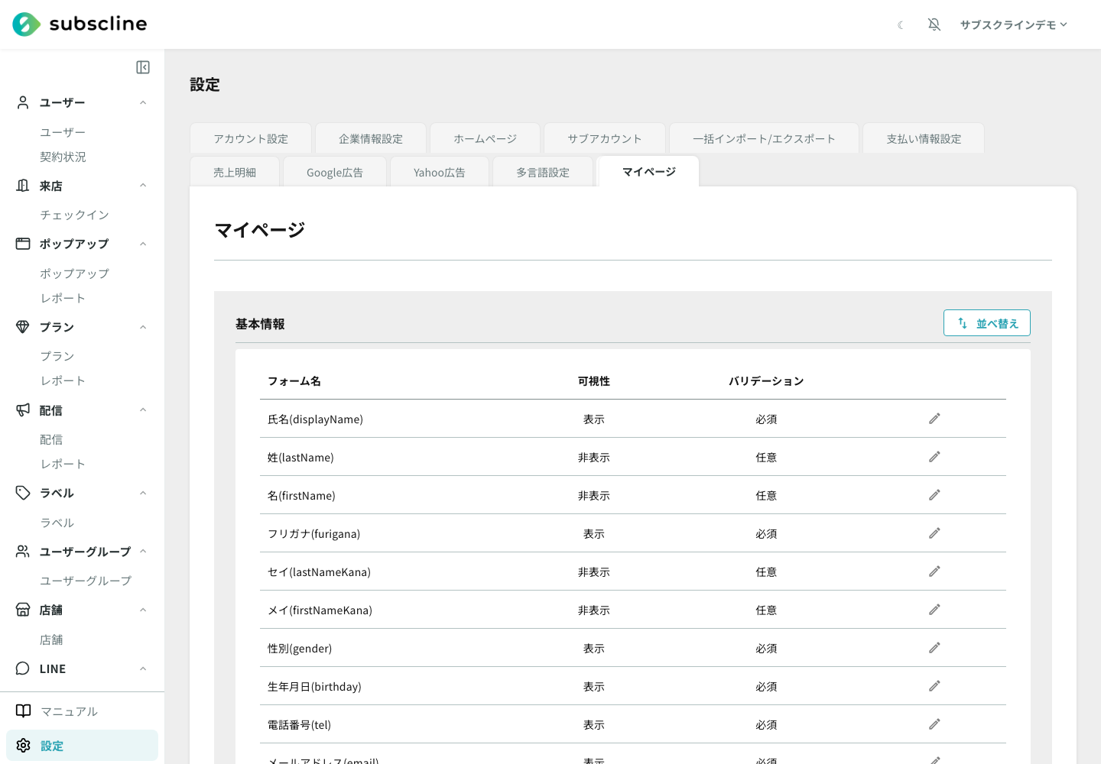Open the 店舗 sub-item under 店舗 section

(51, 639)
